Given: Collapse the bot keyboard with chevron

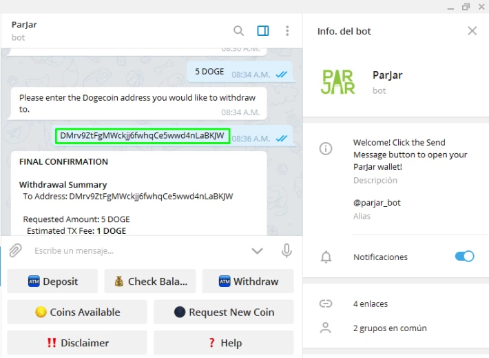Looking at the screenshot, I should pyautogui.click(x=258, y=250).
